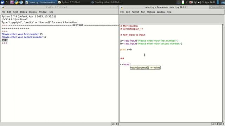
Task: Click the bottom shell prompt '>>>'
Action: (x=5, y=43)
